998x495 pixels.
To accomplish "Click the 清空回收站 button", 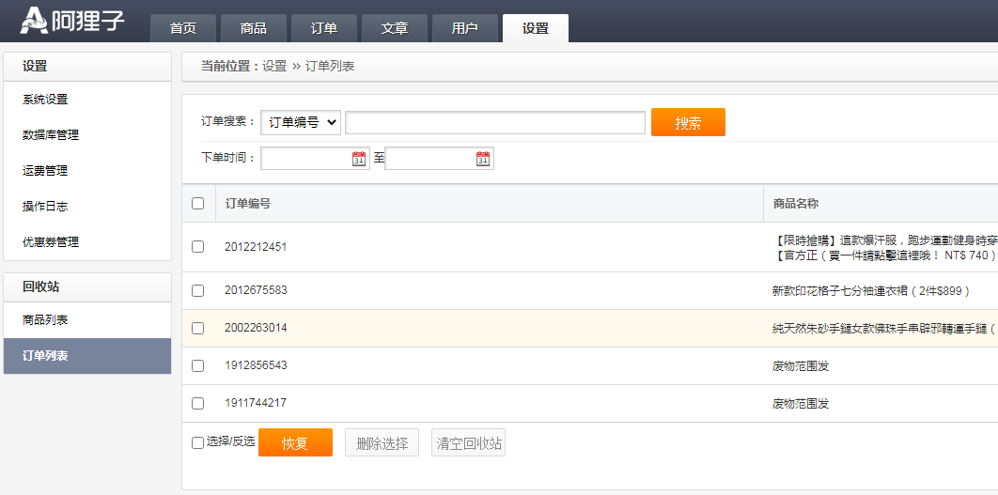I will (x=469, y=443).
